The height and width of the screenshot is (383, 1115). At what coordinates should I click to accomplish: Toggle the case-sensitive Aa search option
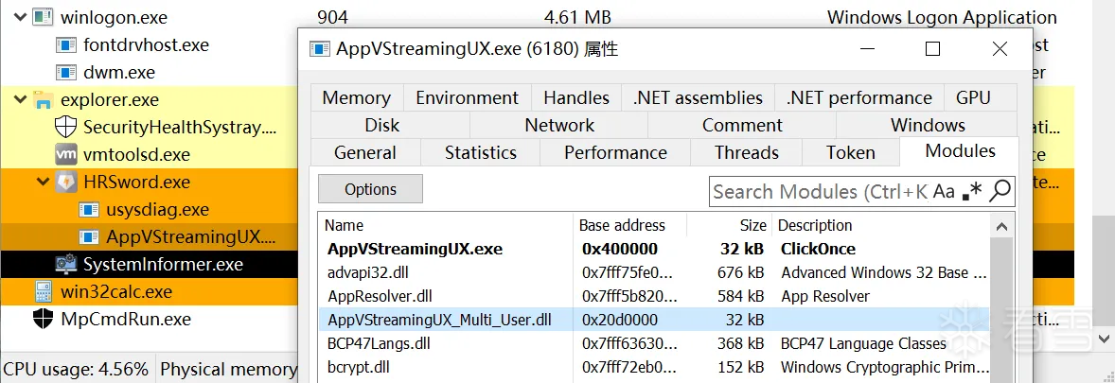coord(944,192)
